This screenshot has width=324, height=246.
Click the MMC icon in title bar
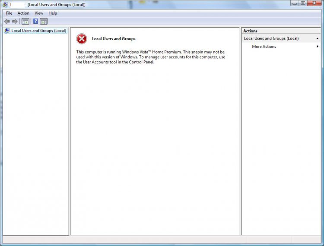5,4
